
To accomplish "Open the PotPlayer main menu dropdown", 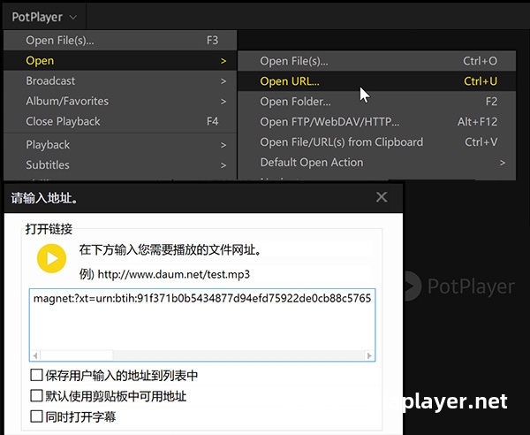I will click(x=44, y=17).
